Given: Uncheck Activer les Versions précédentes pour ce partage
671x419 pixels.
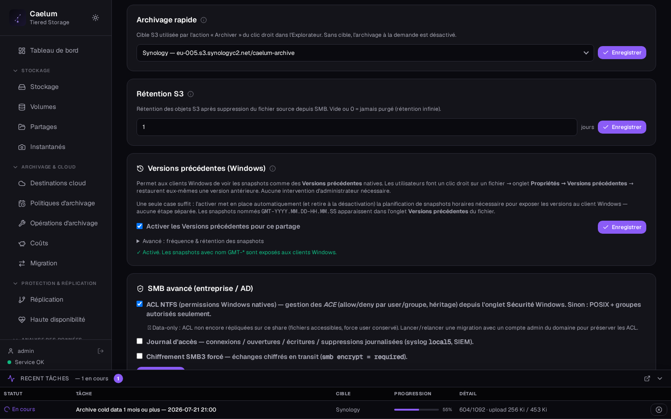Looking at the screenshot, I should [139, 226].
